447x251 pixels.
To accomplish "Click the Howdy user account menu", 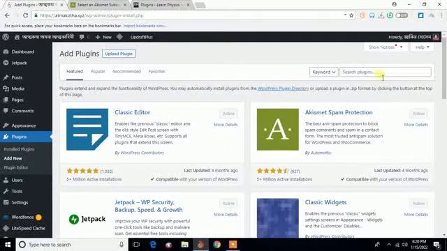I will tap(413, 37).
